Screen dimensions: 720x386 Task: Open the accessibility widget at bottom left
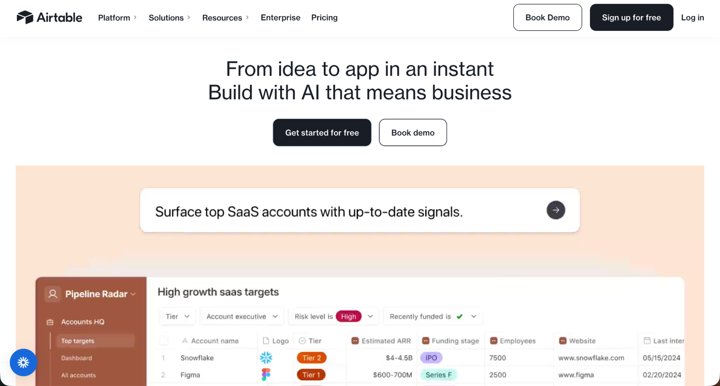tap(23, 363)
